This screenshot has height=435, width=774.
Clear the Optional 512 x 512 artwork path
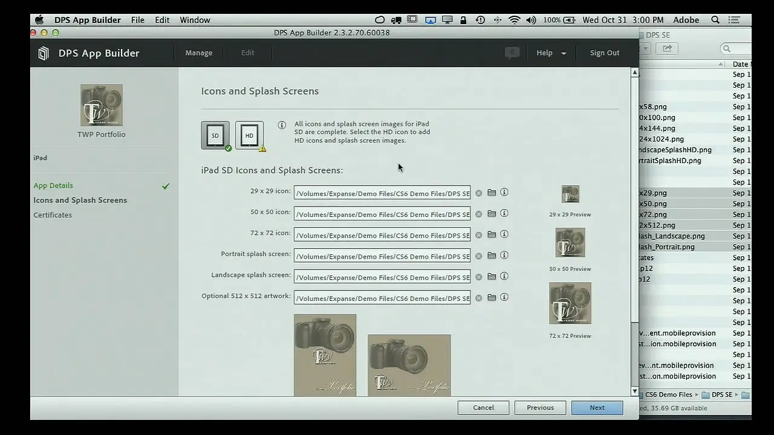pyautogui.click(x=479, y=298)
